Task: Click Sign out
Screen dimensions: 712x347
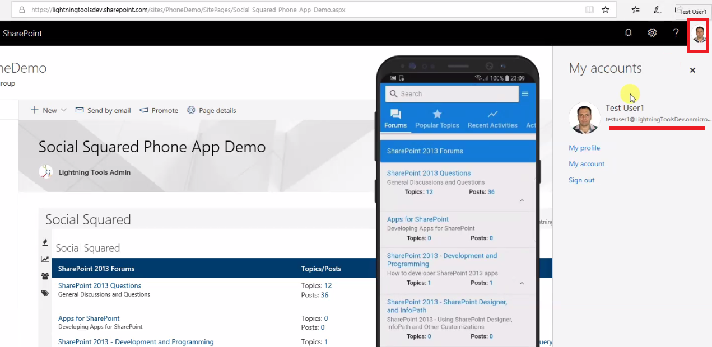Action: point(581,180)
